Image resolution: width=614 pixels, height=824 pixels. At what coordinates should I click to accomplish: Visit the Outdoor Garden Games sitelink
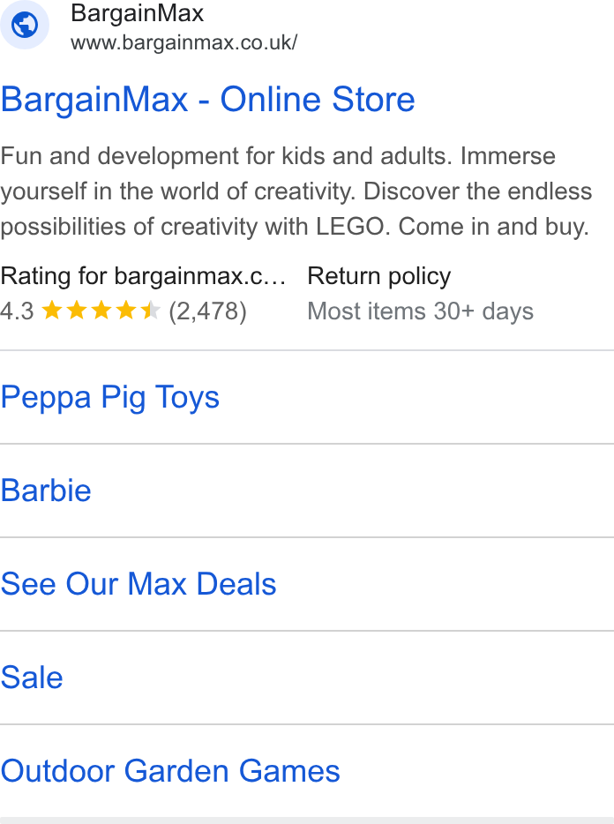point(170,771)
